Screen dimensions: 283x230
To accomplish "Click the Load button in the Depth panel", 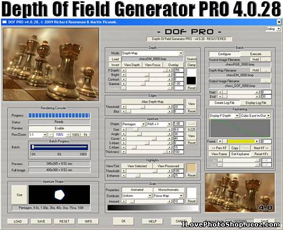I will point(115,59).
